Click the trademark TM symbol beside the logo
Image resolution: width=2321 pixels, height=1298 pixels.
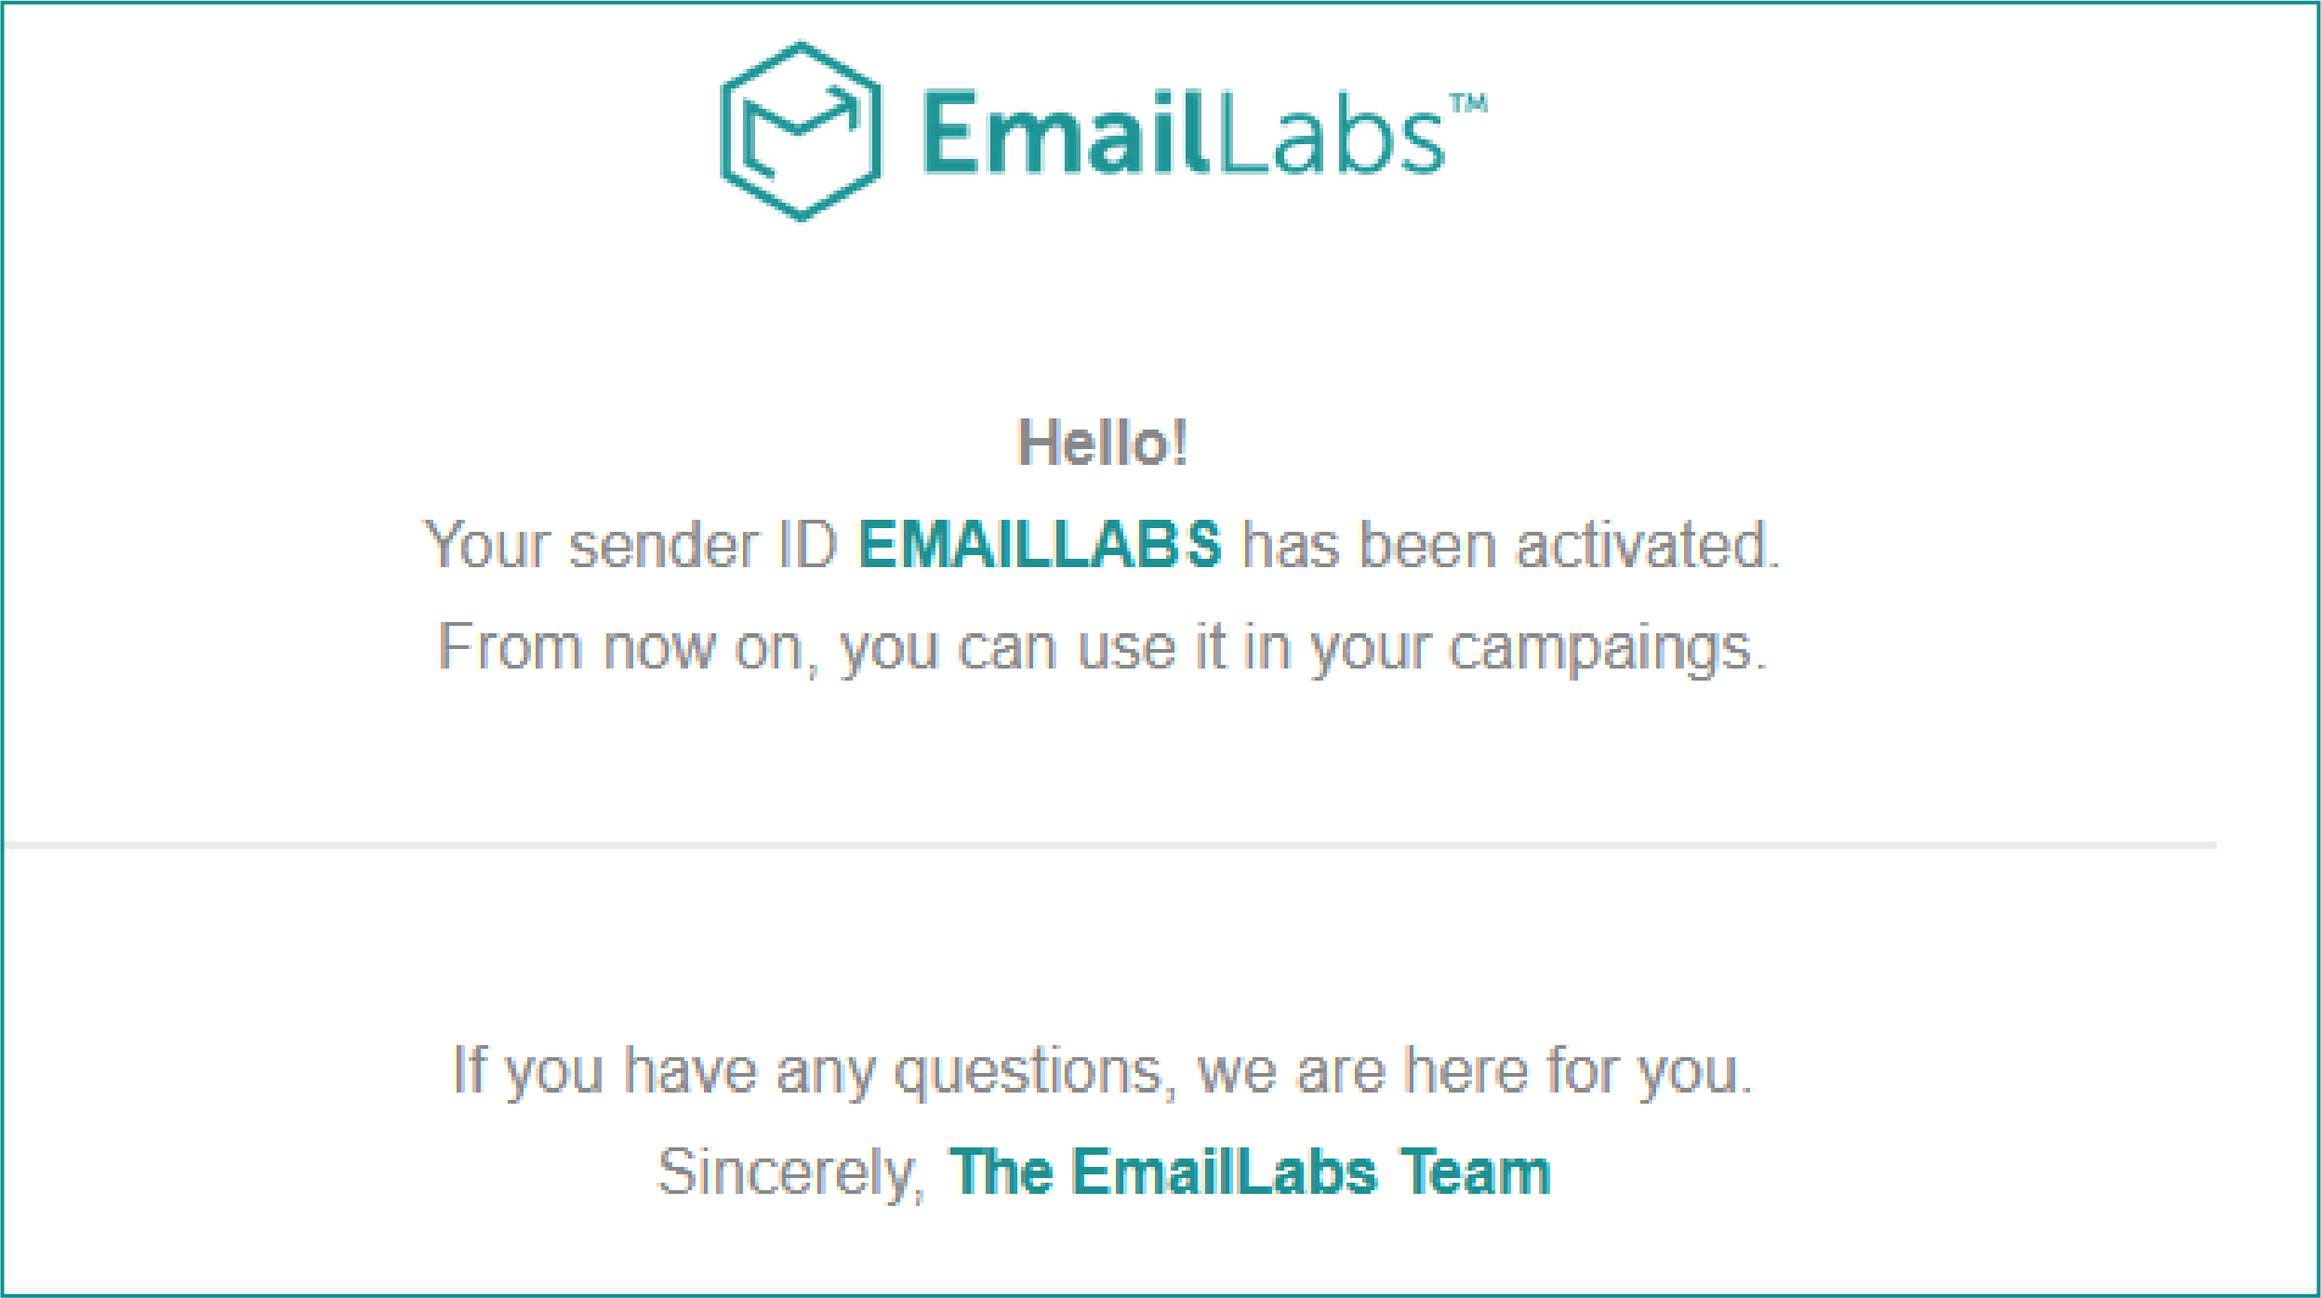tap(1468, 102)
